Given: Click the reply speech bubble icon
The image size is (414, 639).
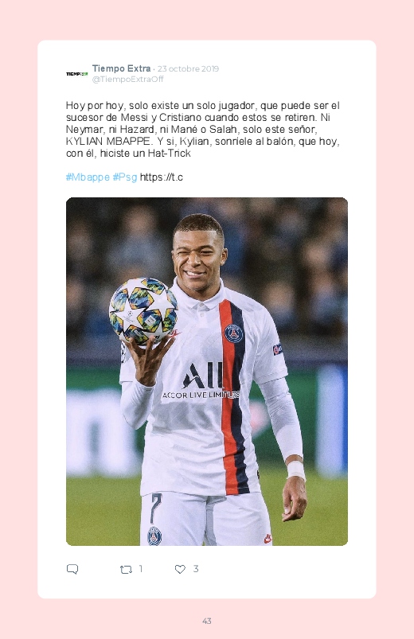Looking at the screenshot, I should pyautogui.click(x=72, y=569).
